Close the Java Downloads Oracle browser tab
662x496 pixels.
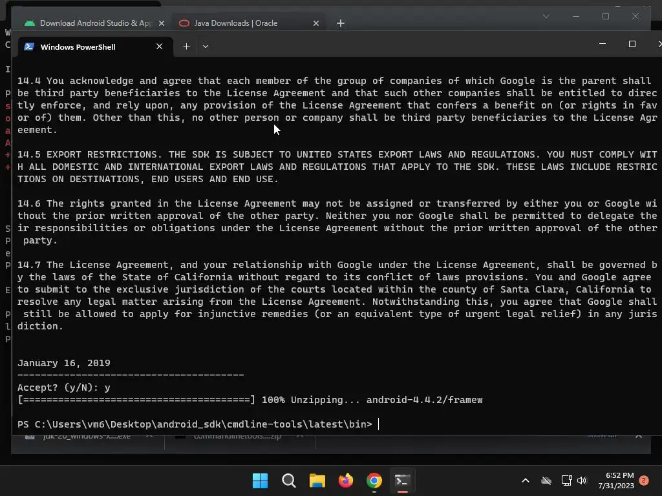click(x=315, y=23)
